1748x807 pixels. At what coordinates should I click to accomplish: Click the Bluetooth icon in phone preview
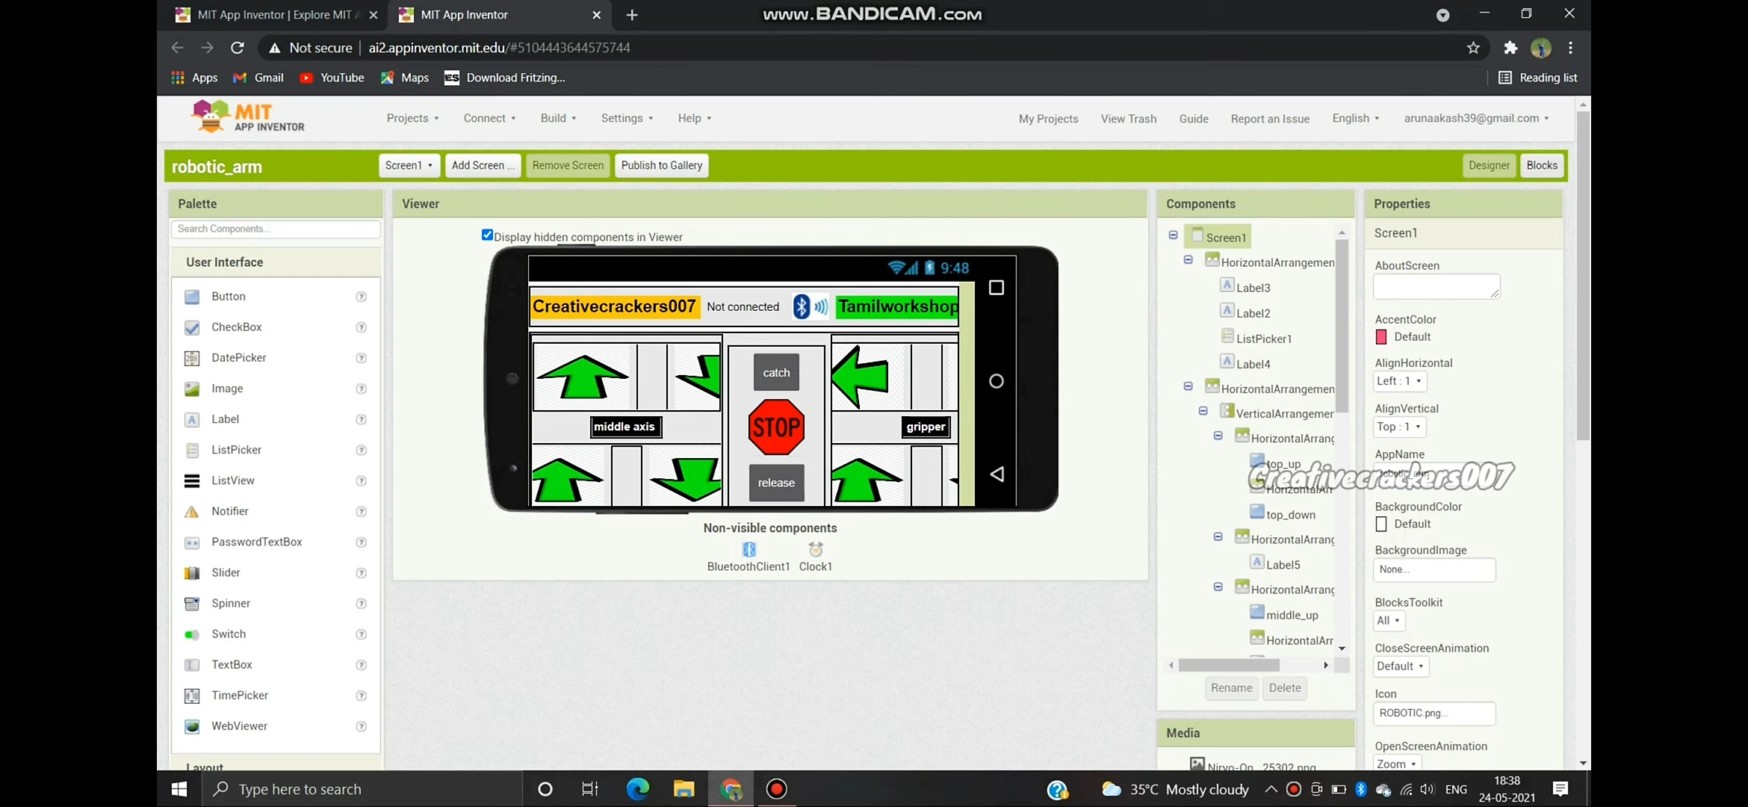point(802,306)
